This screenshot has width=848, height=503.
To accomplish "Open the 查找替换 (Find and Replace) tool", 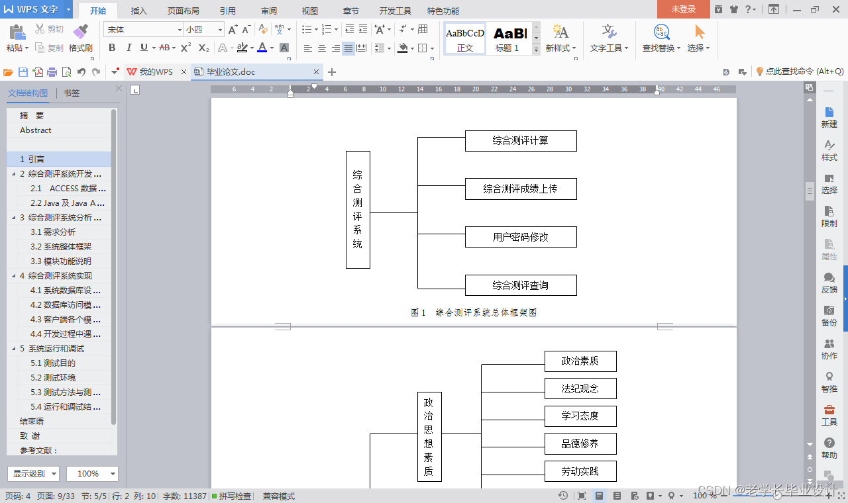I will click(659, 38).
